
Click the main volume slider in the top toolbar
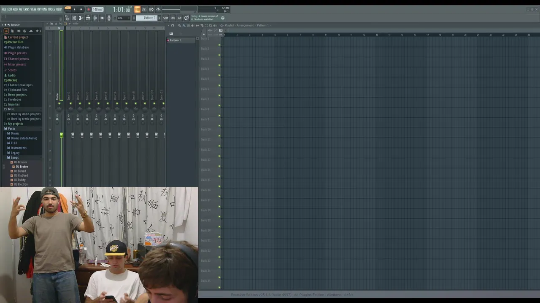click(171, 9)
